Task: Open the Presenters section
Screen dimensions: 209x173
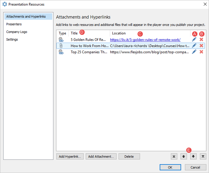Action: 14,24
